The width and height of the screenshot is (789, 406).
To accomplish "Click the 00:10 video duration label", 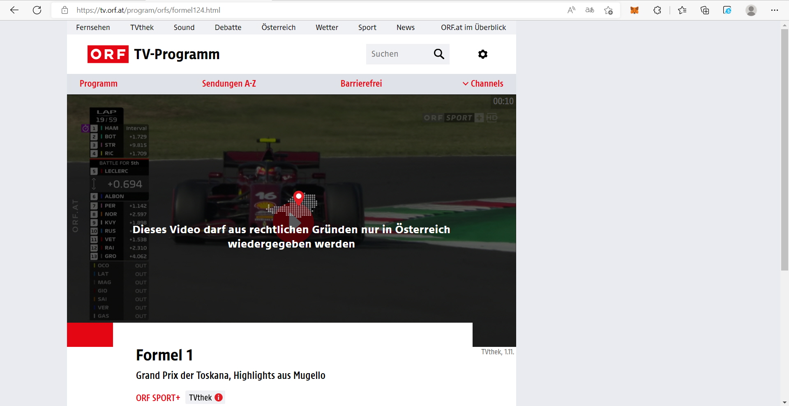I will click(503, 101).
